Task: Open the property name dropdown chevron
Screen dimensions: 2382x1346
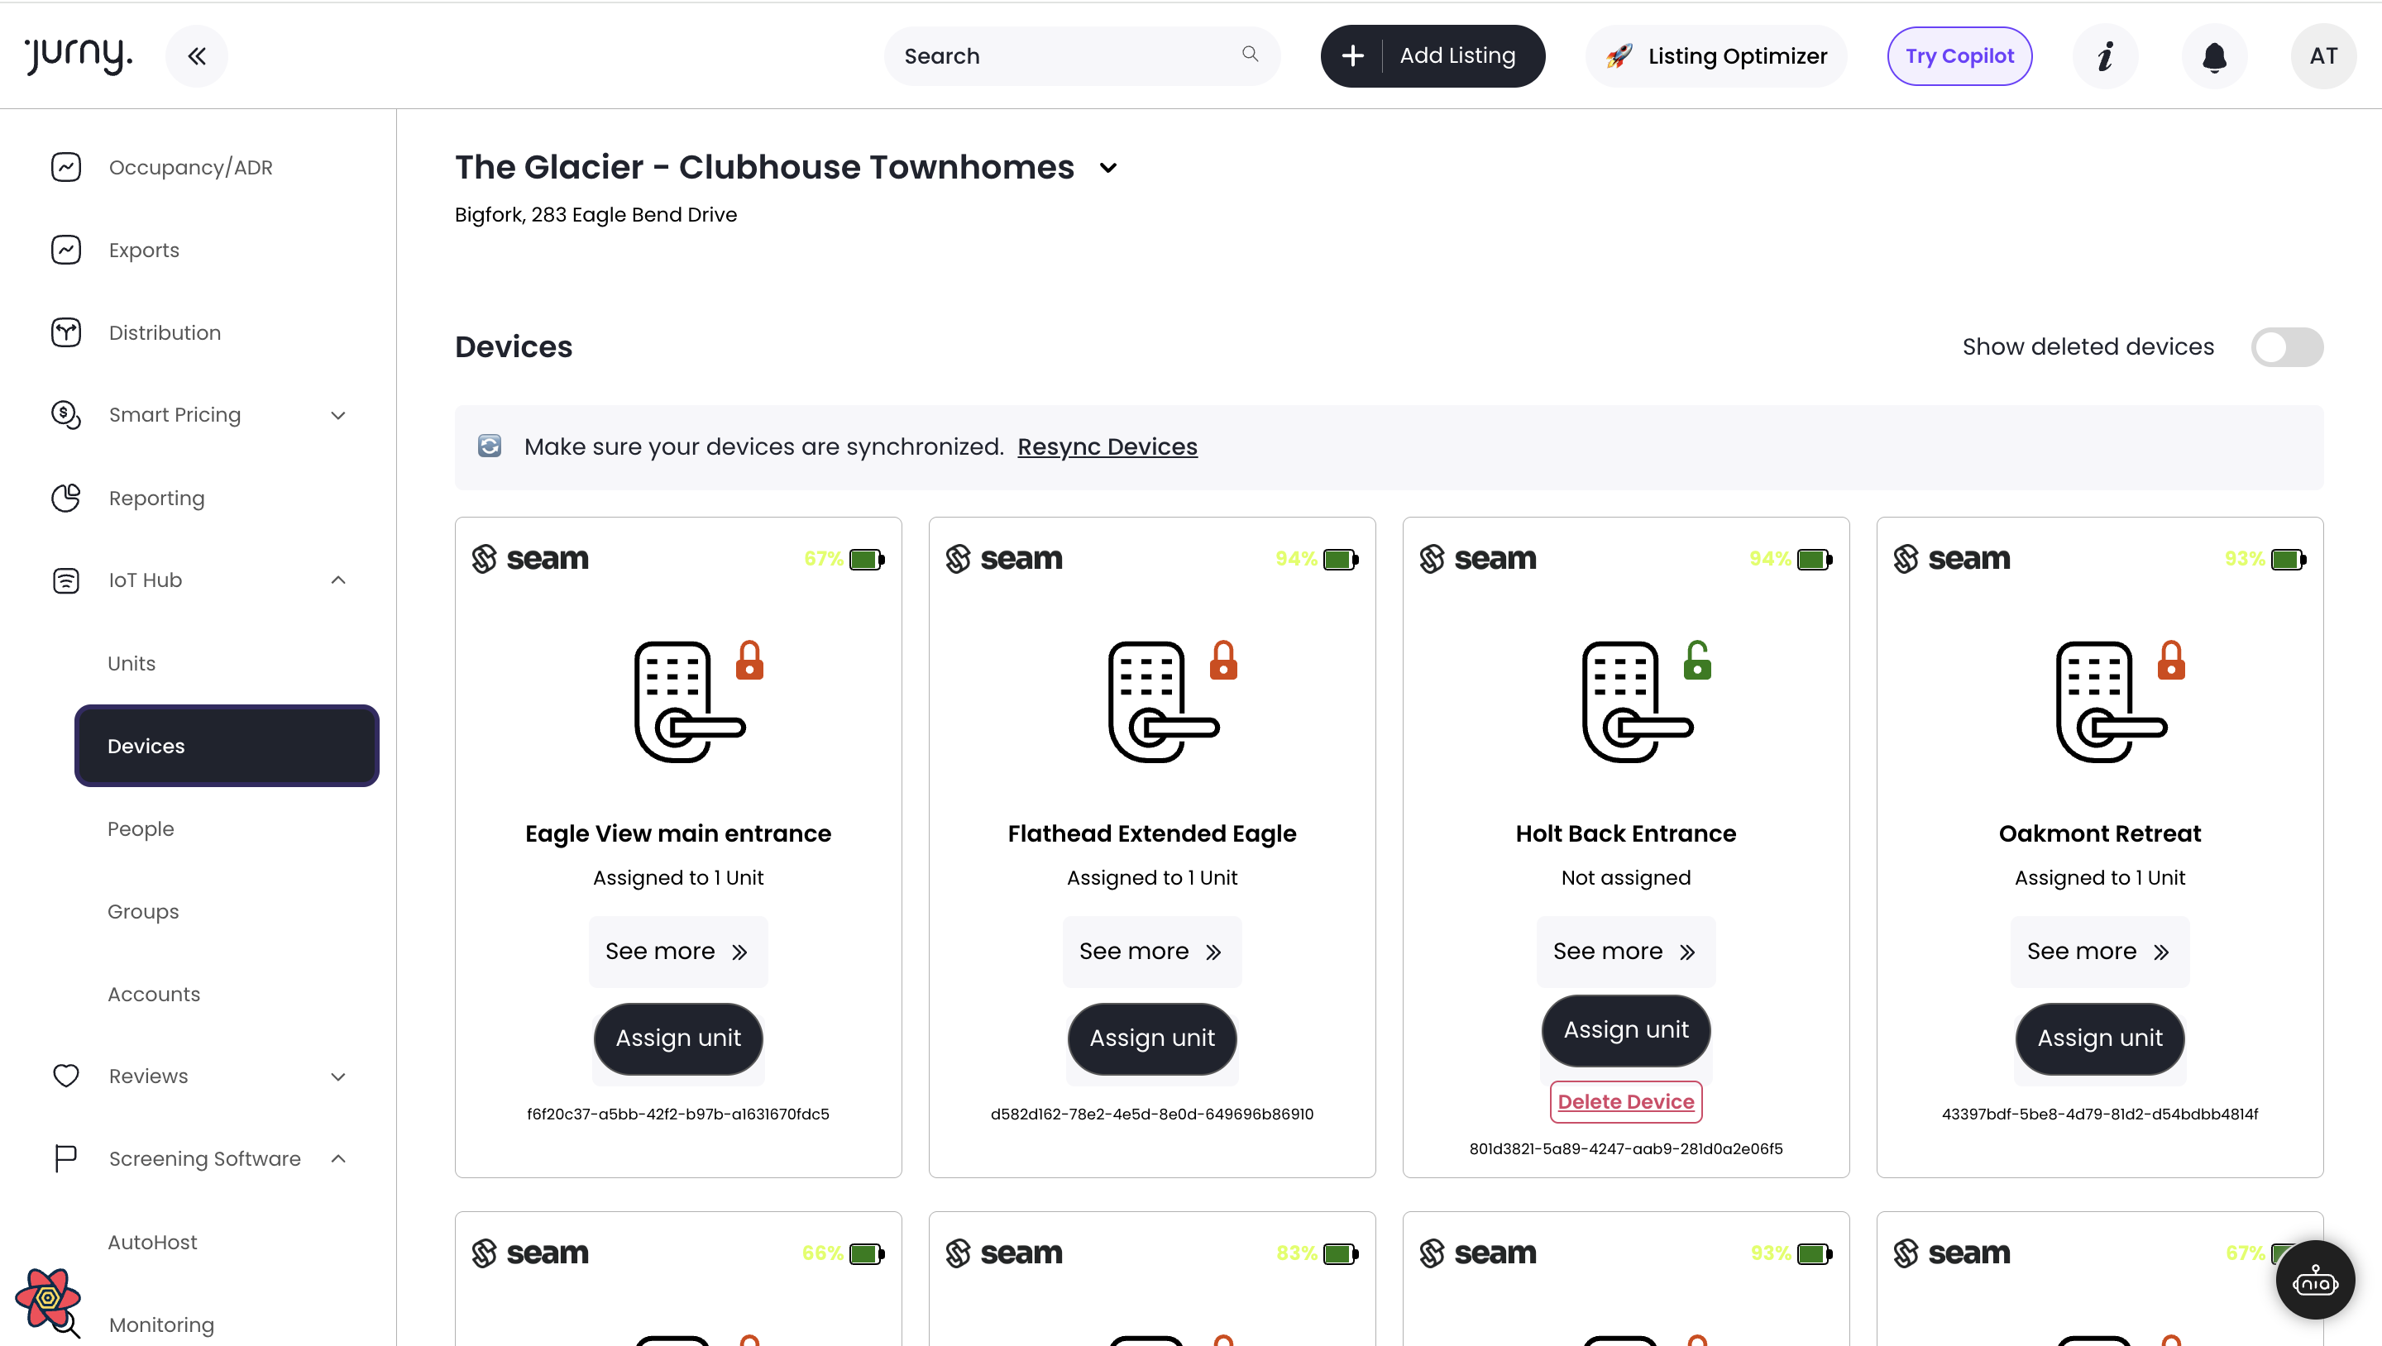Action: 1107,169
